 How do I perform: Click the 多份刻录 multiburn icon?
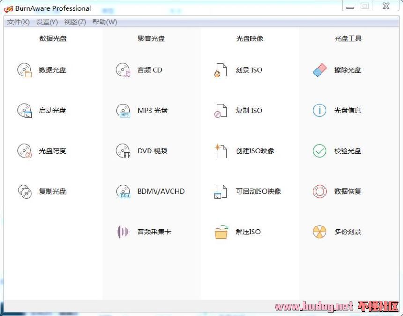320,232
